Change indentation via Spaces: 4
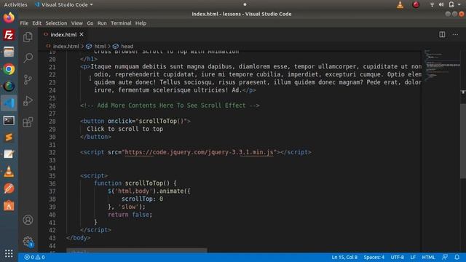Image resolution: width=466 pixels, height=262 pixels. (x=374, y=257)
